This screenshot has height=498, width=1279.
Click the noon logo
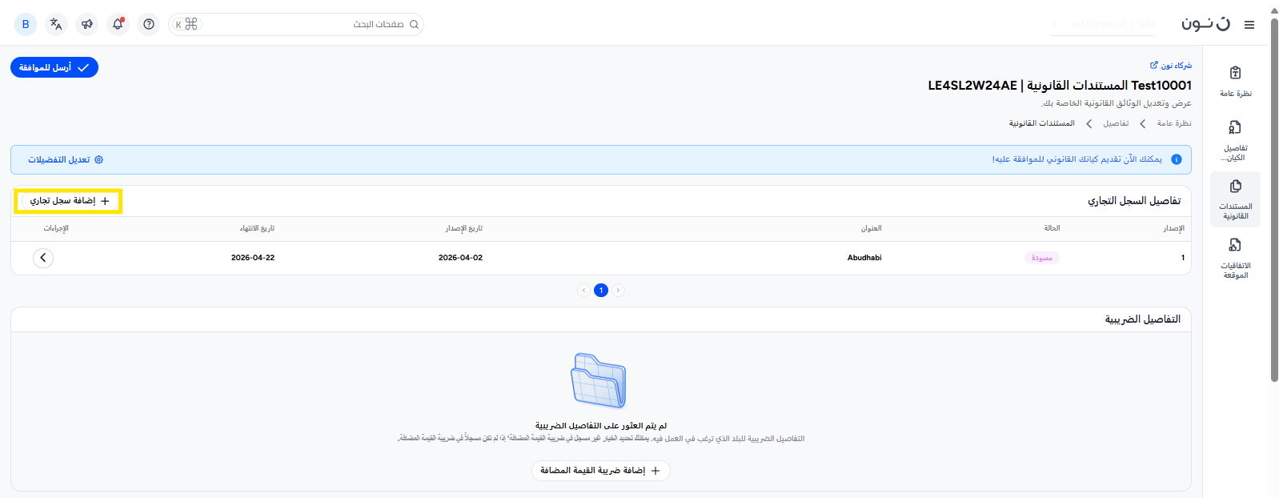[1205, 24]
